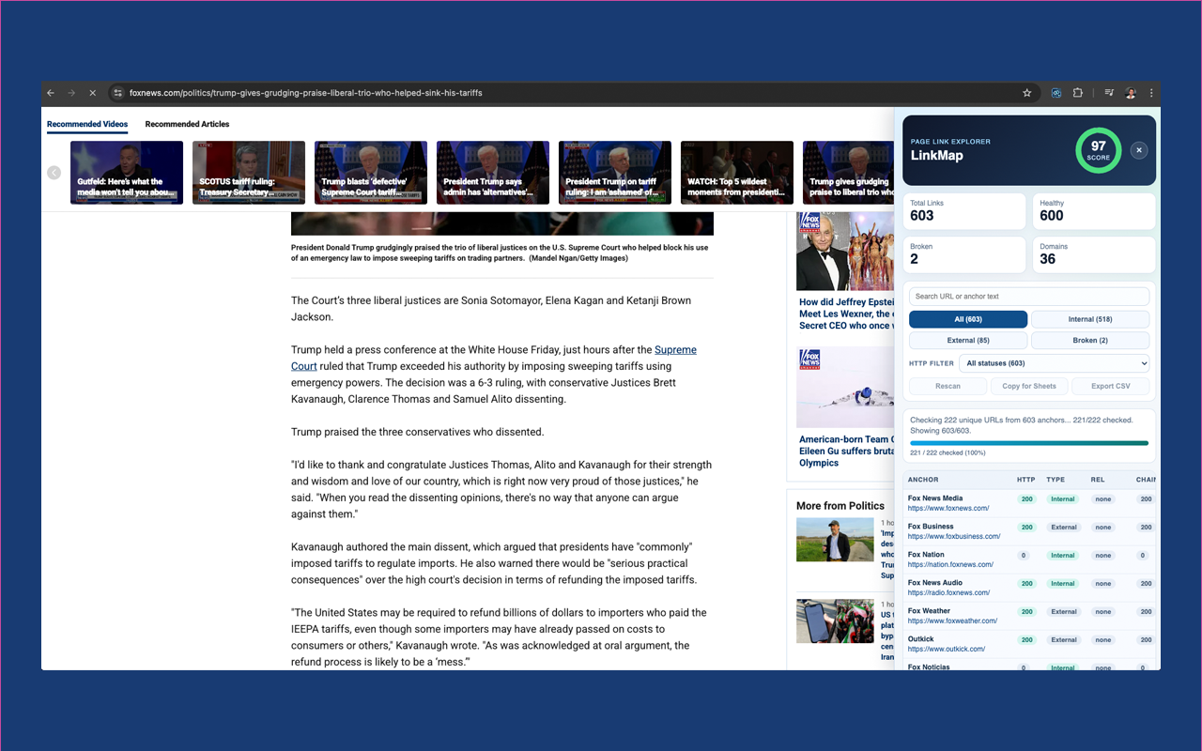Switch to Recommended Articles tab

[x=187, y=124]
